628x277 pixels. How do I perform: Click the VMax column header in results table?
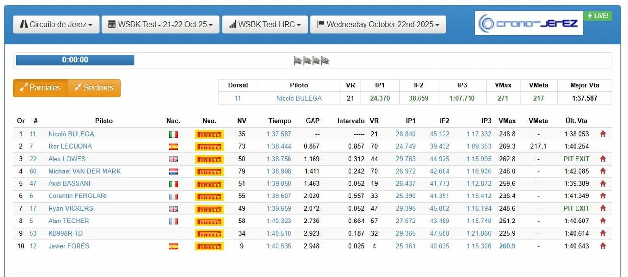(507, 121)
